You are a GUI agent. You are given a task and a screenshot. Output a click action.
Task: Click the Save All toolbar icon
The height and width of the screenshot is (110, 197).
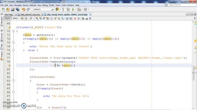[18, 9]
